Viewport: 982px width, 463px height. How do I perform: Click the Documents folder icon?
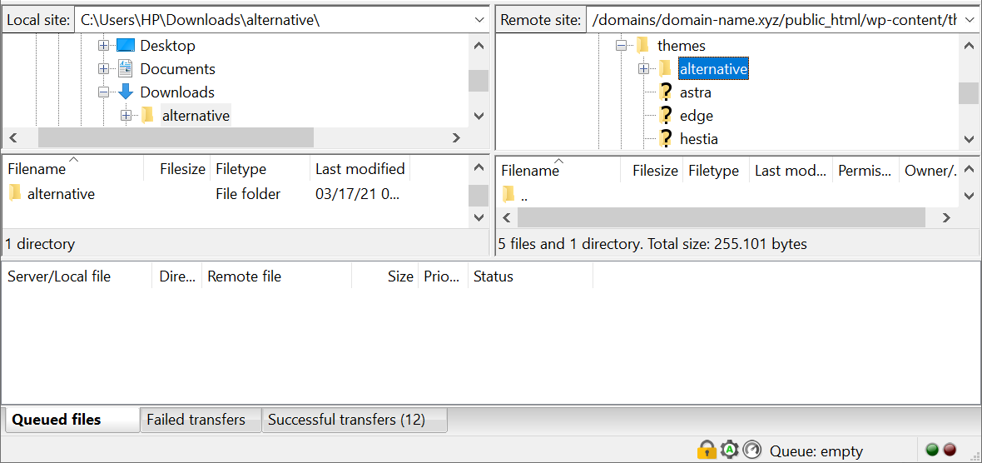tap(126, 69)
